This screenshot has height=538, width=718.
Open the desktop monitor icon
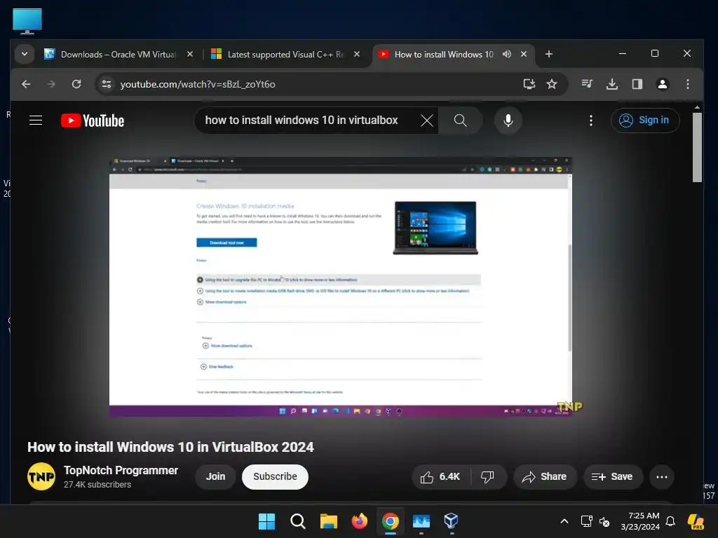(x=27, y=21)
